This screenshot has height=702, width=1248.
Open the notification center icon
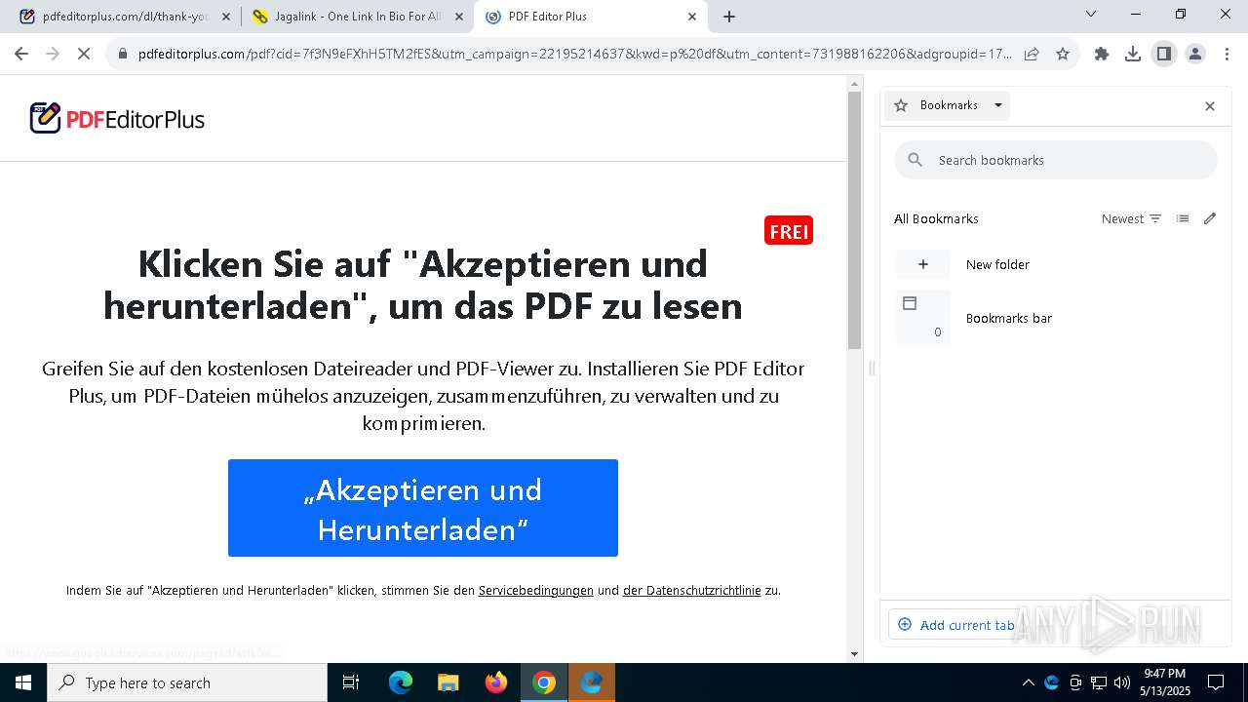1216,682
